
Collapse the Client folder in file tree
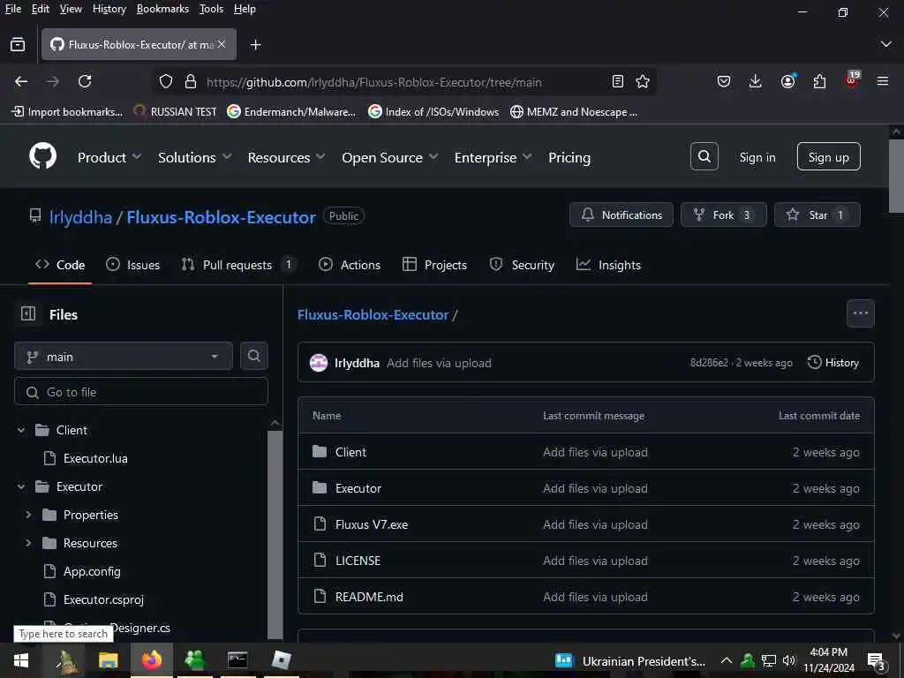click(x=21, y=430)
